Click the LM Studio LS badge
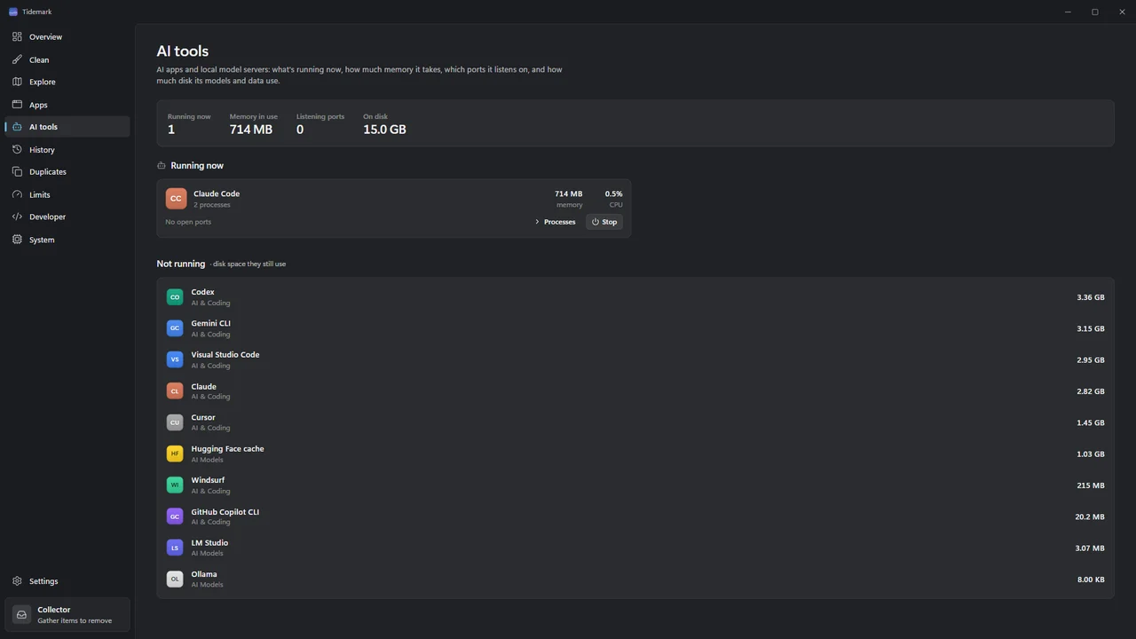The height and width of the screenshot is (639, 1136). tap(175, 548)
